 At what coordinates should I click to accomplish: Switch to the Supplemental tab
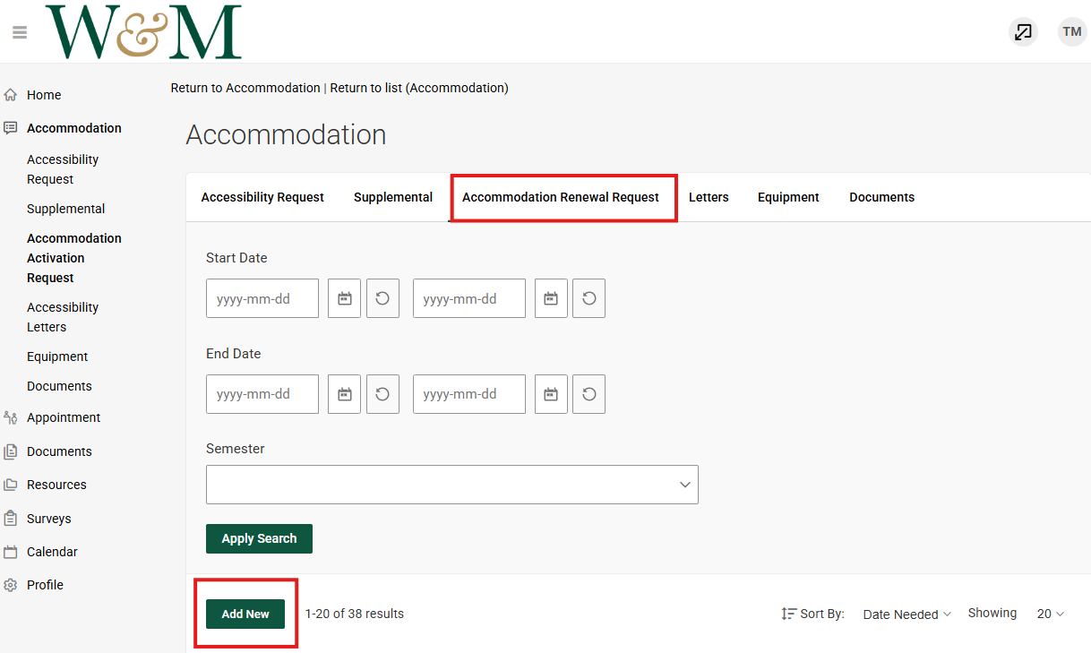click(x=393, y=197)
